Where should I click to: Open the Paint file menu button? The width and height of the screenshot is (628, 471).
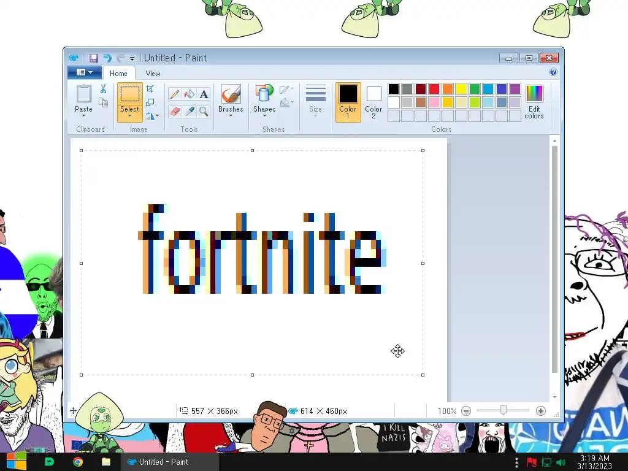[x=85, y=72]
